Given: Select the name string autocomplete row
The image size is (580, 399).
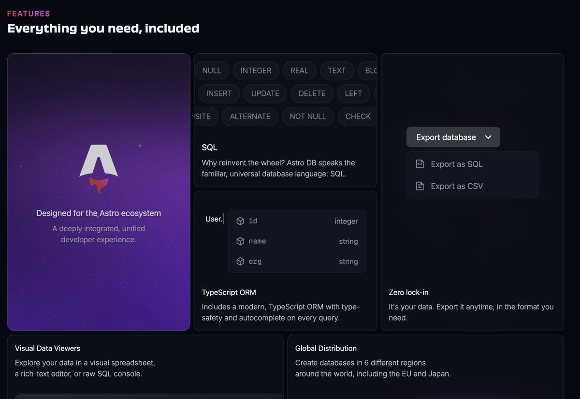Looking at the screenshot, I should tap(297, 241).
